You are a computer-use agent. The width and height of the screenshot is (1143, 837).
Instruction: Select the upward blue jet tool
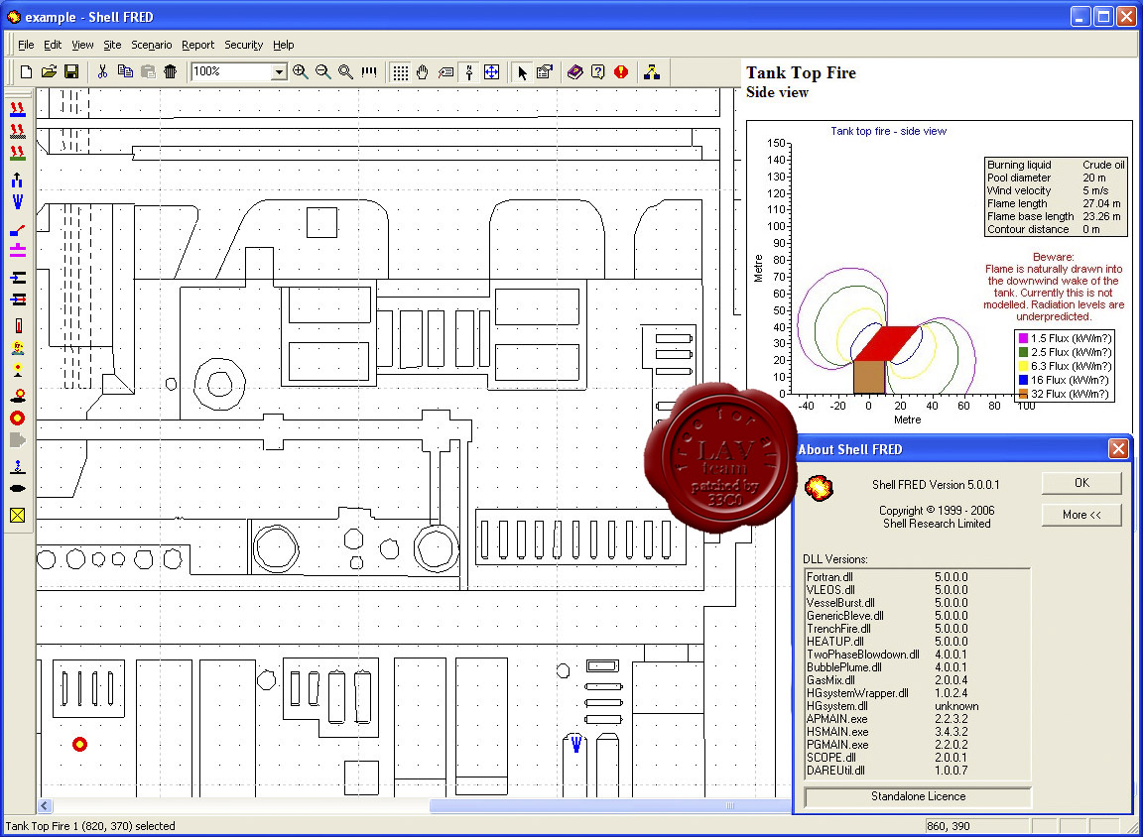pos(18,179)
